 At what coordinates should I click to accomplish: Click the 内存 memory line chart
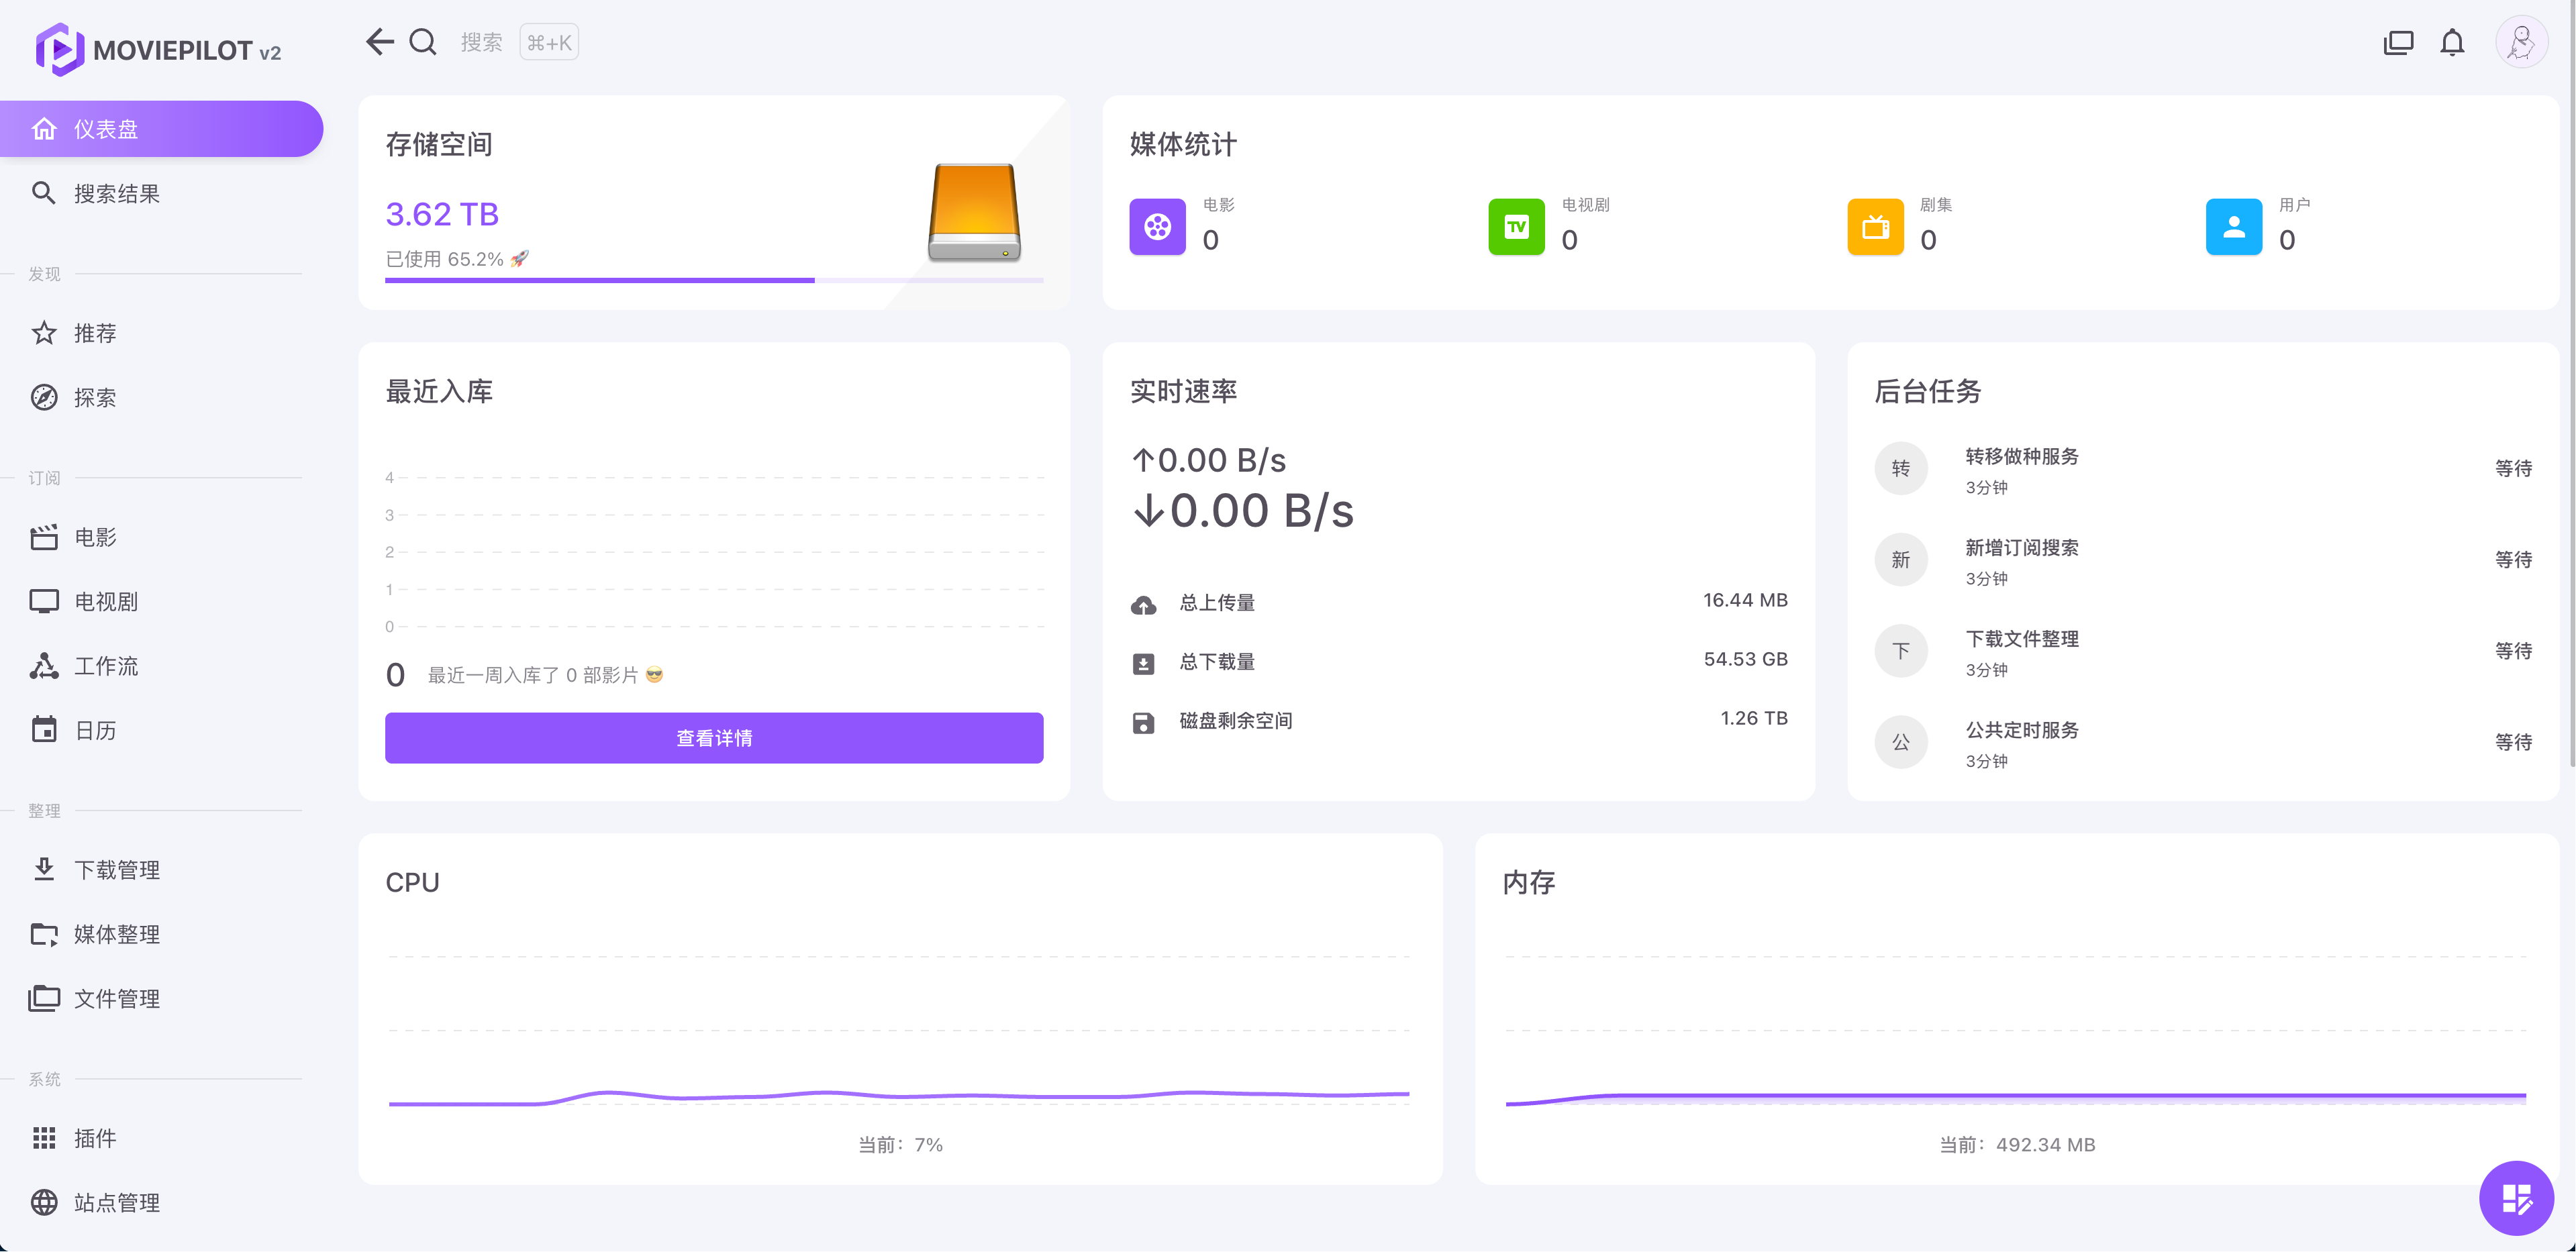point(2016,1030)
